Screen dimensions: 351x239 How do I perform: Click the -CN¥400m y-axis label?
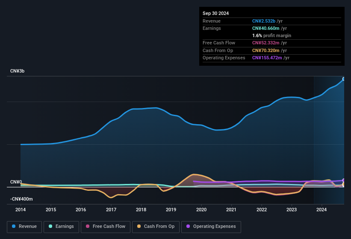[21, 199]
